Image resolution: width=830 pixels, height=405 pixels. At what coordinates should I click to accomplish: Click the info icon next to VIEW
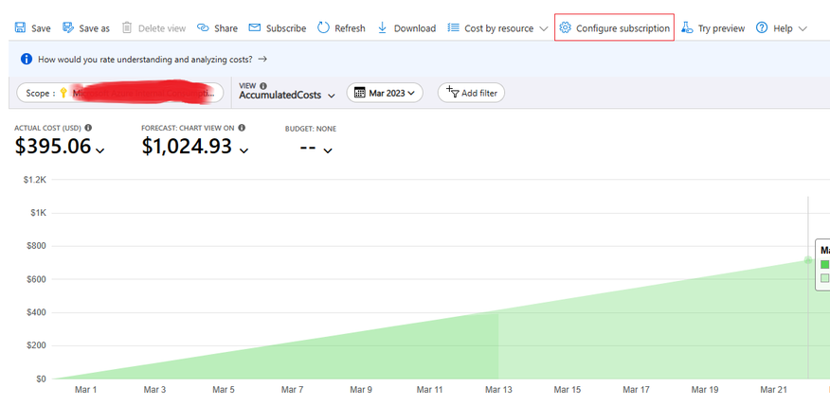click(x=263, y=86)
